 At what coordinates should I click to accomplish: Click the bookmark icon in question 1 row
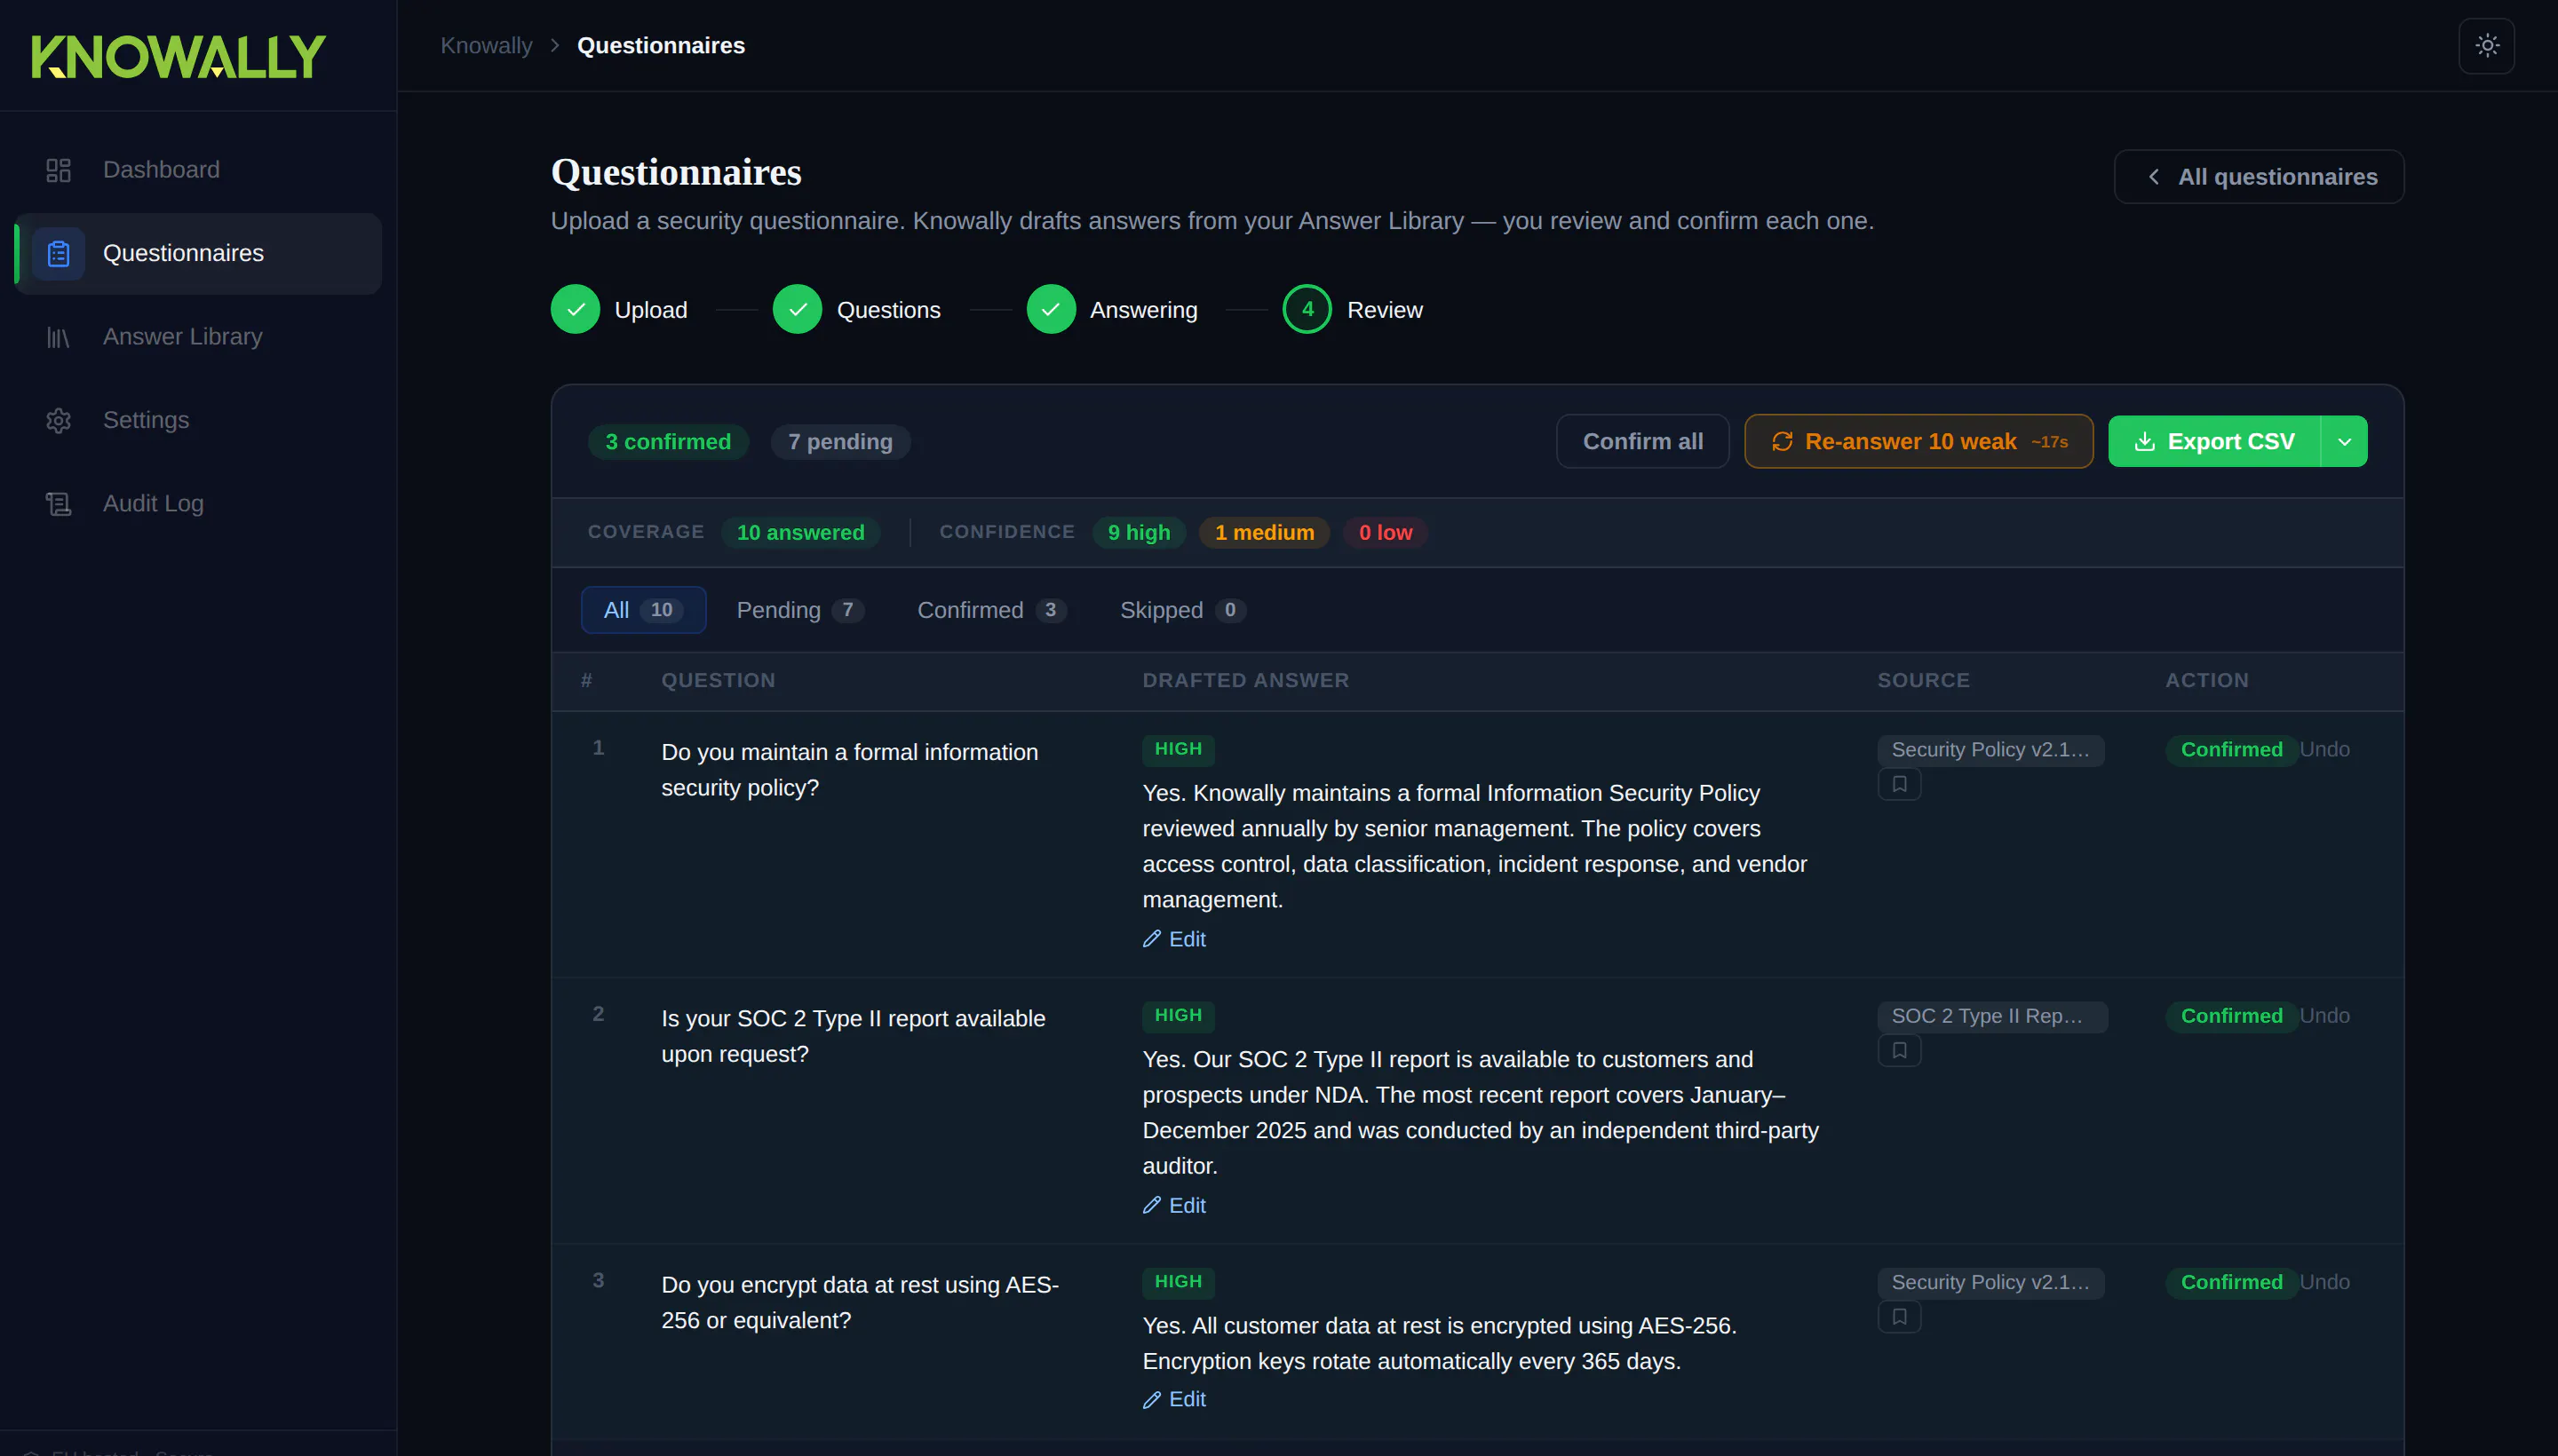tap(1899, 784)
